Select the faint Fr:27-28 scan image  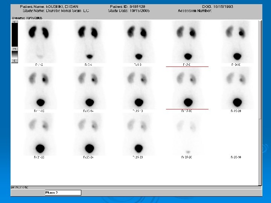coord(187,134)
